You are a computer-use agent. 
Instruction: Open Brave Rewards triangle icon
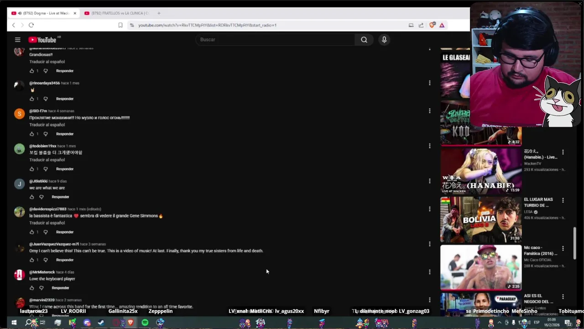442,25
